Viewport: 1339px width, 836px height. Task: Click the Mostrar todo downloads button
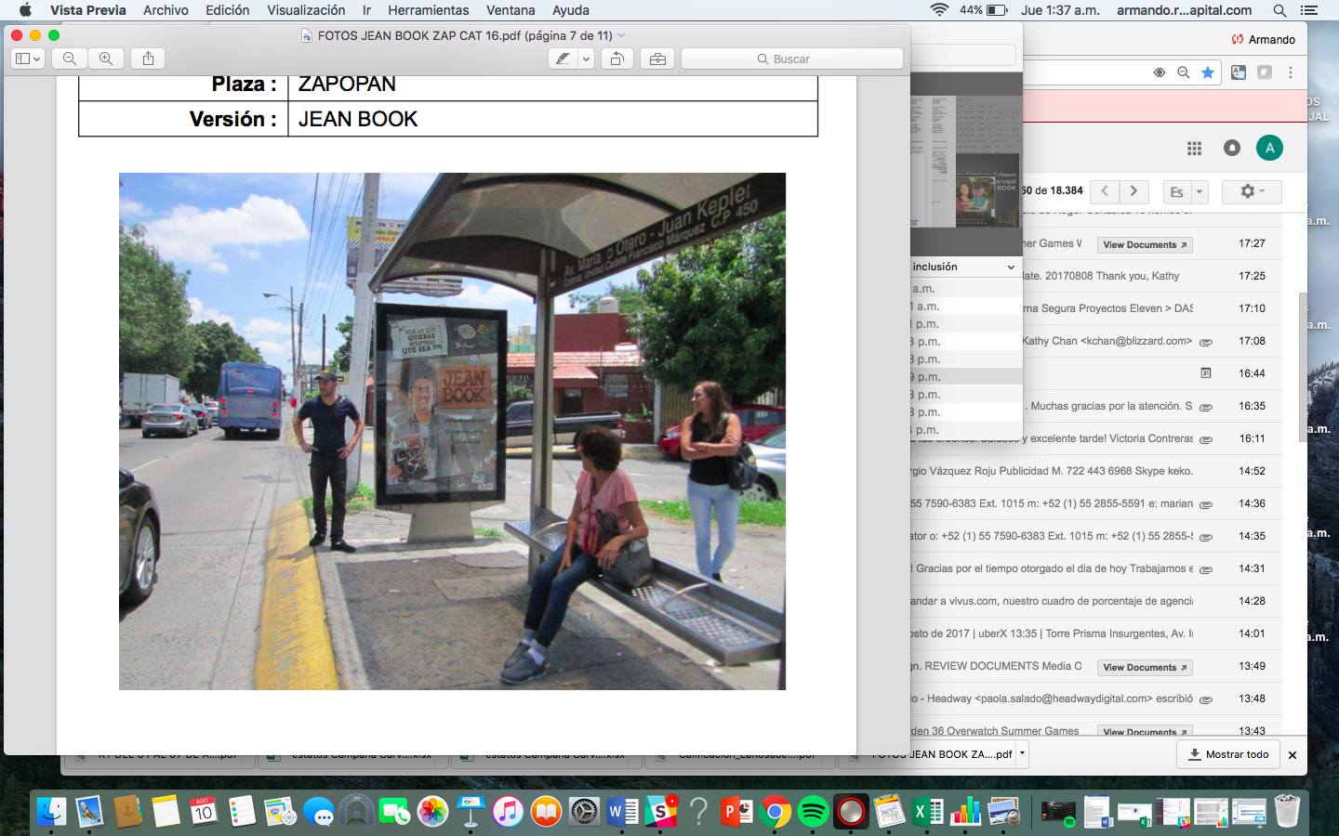(1228, 754)
